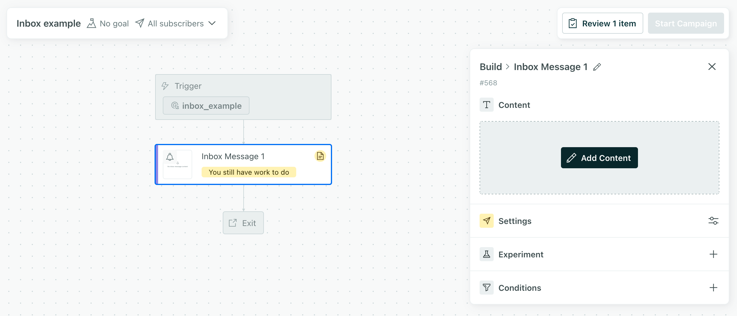Expand the Conditions section with the plus
Screen dimensions: 737x316
(713, 288)
